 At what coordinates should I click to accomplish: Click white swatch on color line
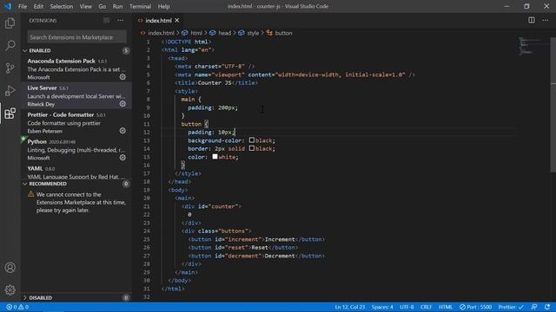tap(215, 156)
